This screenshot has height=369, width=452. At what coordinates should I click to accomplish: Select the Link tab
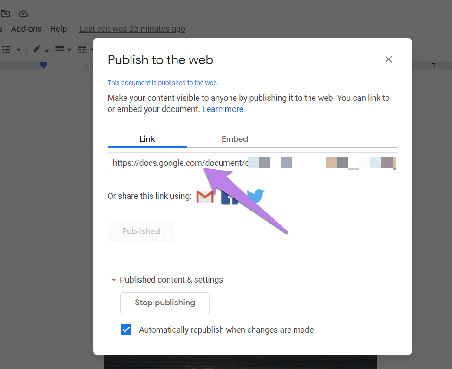pyautogui.click(x=147, y=139)
